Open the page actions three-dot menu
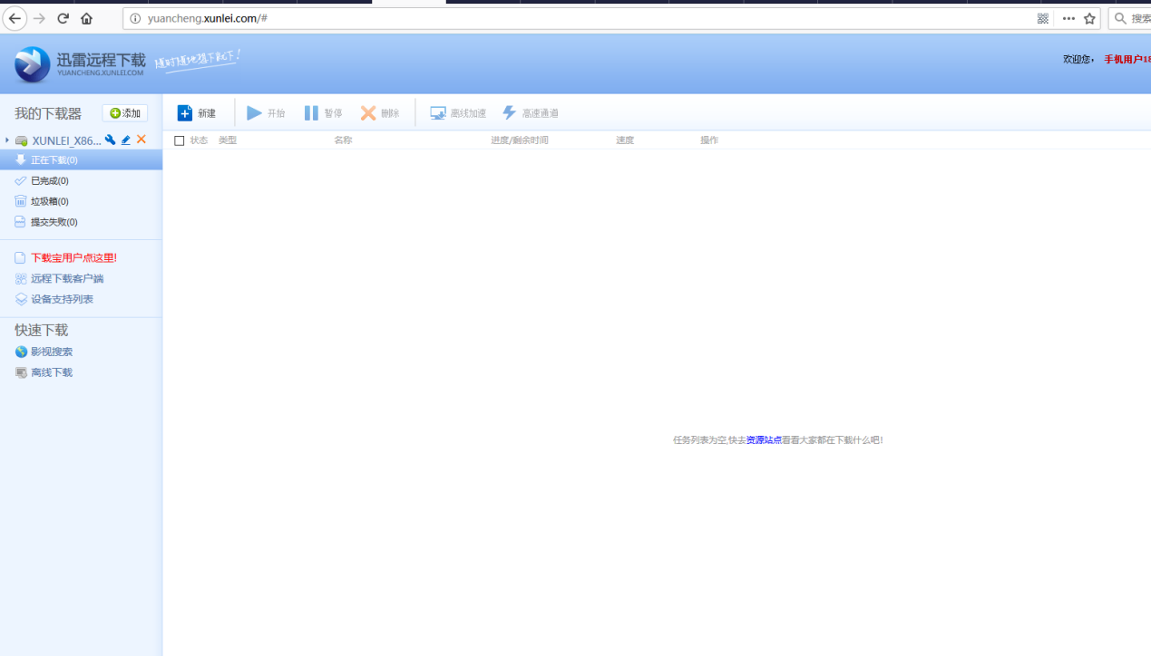1151x656 pixels. coord(1068,18)
